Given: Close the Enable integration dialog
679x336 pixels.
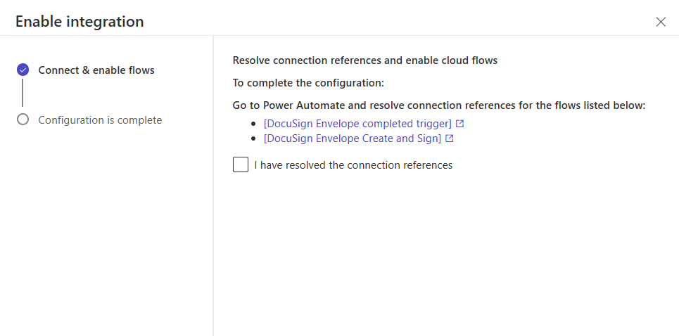Looking at the screenshot, I should tap(661, 22).
